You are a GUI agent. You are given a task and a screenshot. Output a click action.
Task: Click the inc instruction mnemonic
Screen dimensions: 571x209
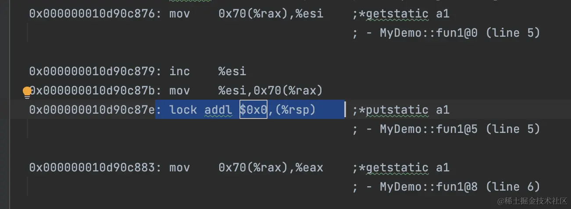click(x=179, y=71)
